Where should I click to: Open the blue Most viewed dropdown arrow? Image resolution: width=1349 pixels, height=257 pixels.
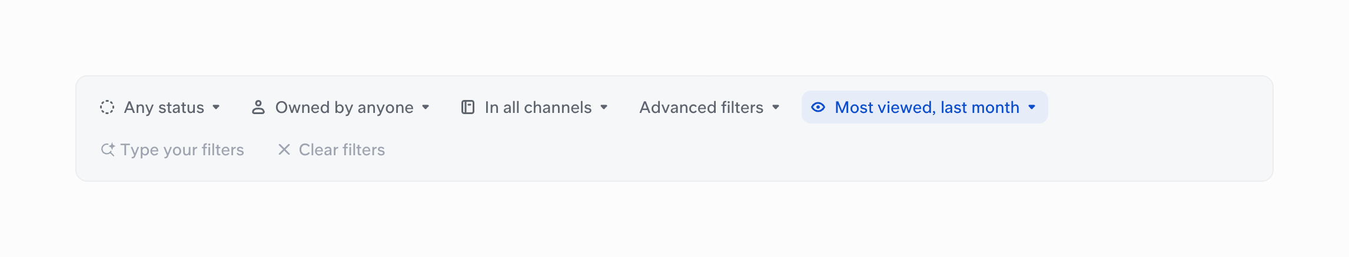coord(1032,107)
